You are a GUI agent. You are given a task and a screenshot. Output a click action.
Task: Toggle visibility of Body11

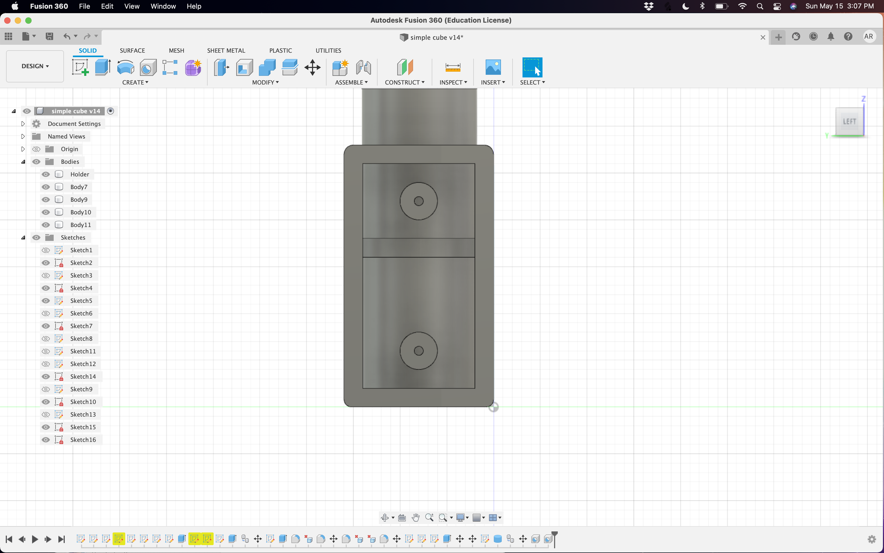pyautogui.click(x=46, y=225)
